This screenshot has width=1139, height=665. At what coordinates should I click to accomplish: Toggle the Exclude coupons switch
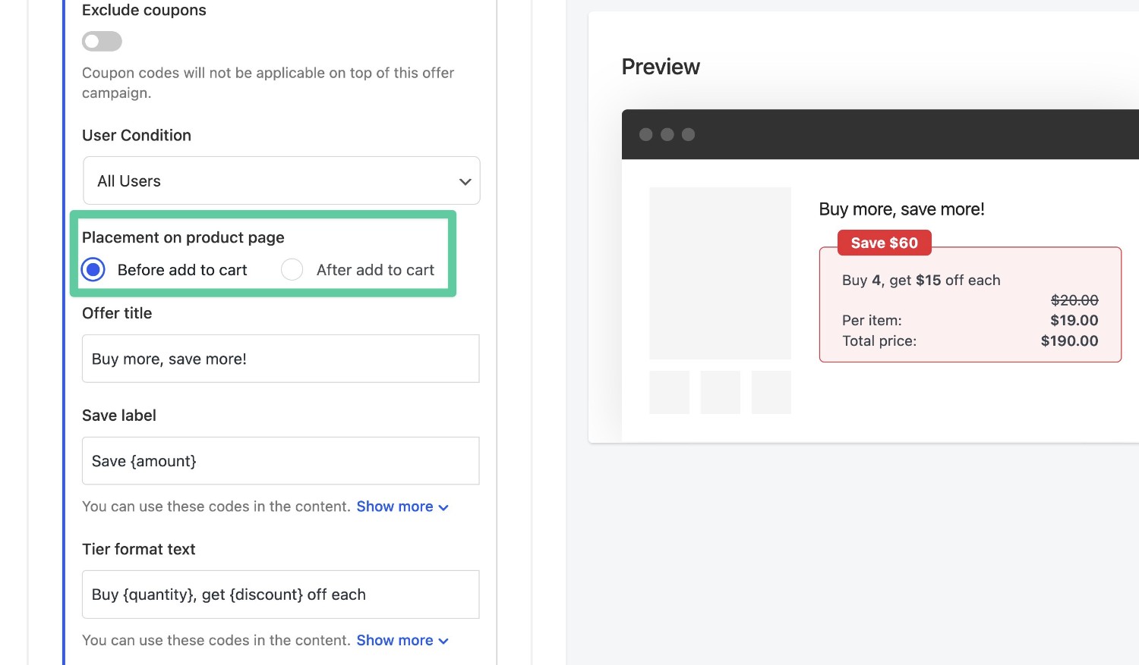pos(102,41)
